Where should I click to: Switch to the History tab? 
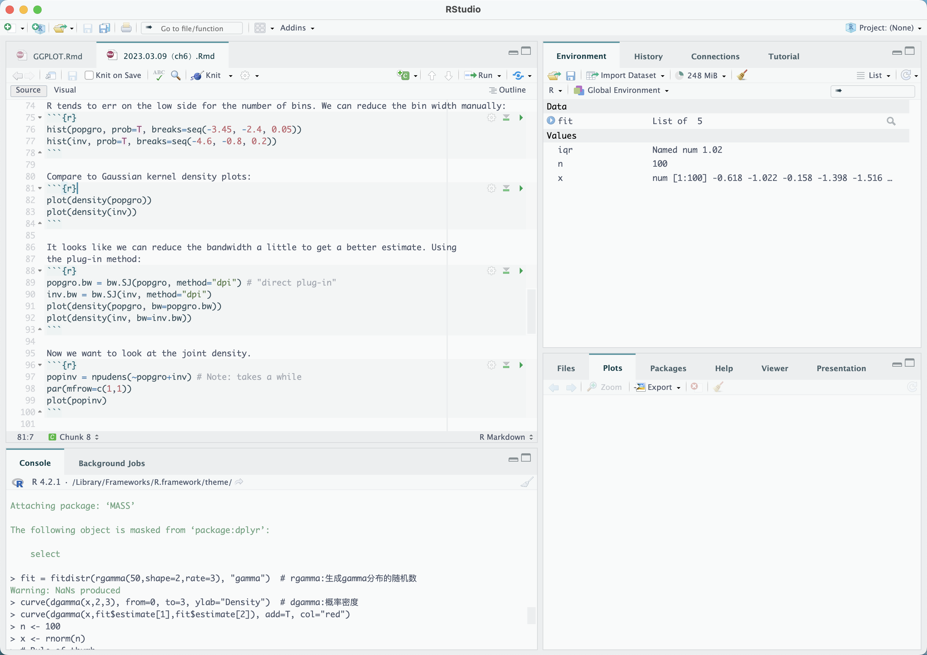tap(646, 56)
